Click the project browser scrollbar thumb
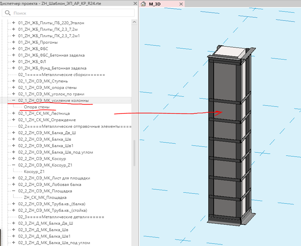The image size is (301, 246). point(134,153)
